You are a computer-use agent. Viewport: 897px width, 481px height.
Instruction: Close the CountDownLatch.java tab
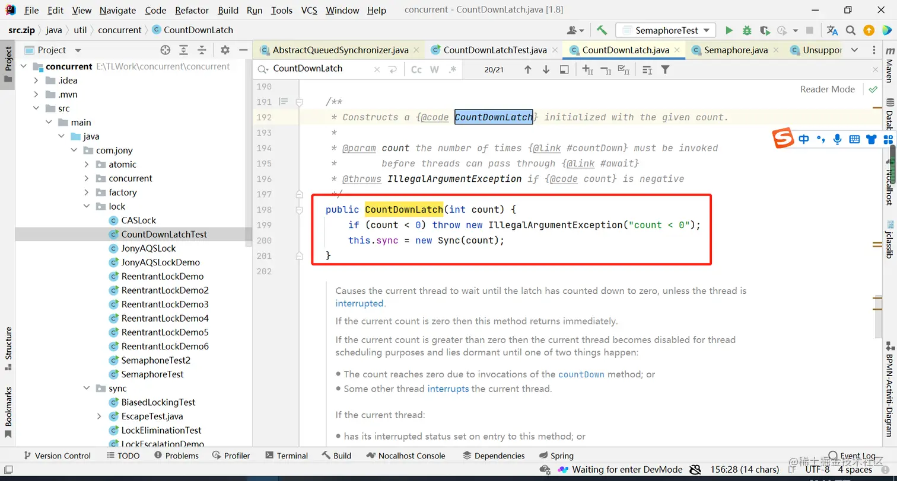coord(677,50)
